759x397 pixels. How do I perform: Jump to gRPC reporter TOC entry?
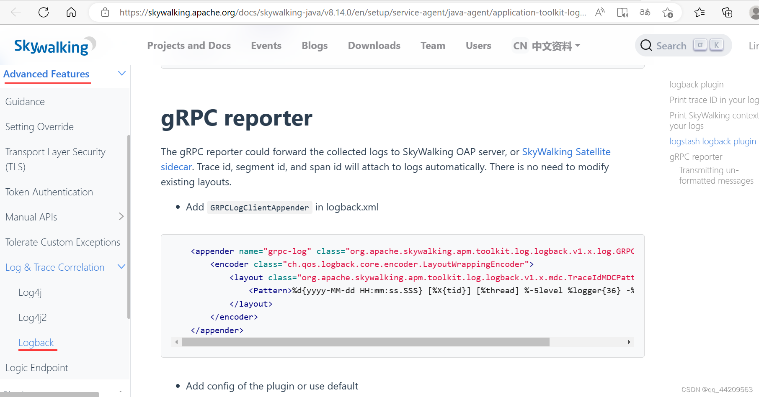tap(696, 157)
